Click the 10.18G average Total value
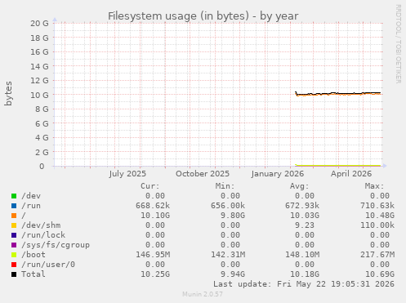 coord(305,274)
